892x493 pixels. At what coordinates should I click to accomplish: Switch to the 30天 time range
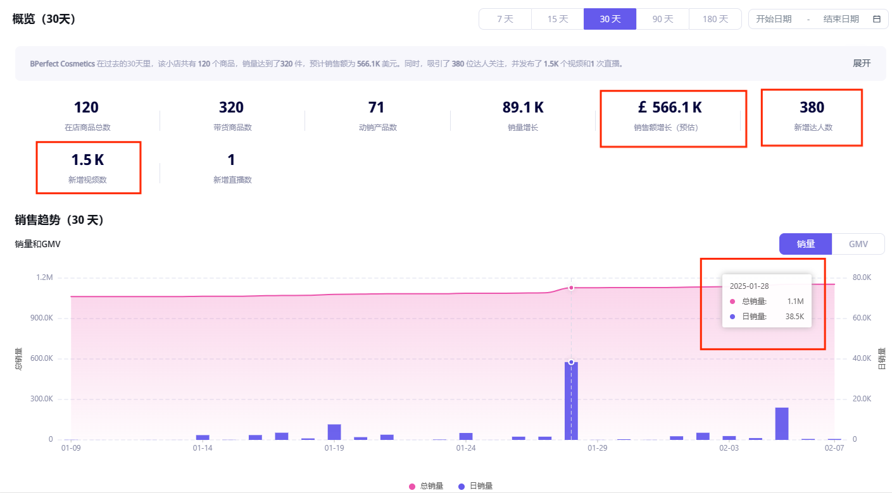[x=610, y=19]
